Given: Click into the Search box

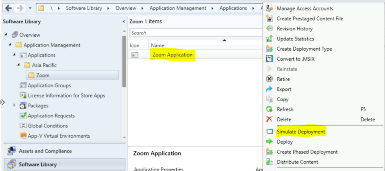Looking at the screenshot, I should coord(196,33).
